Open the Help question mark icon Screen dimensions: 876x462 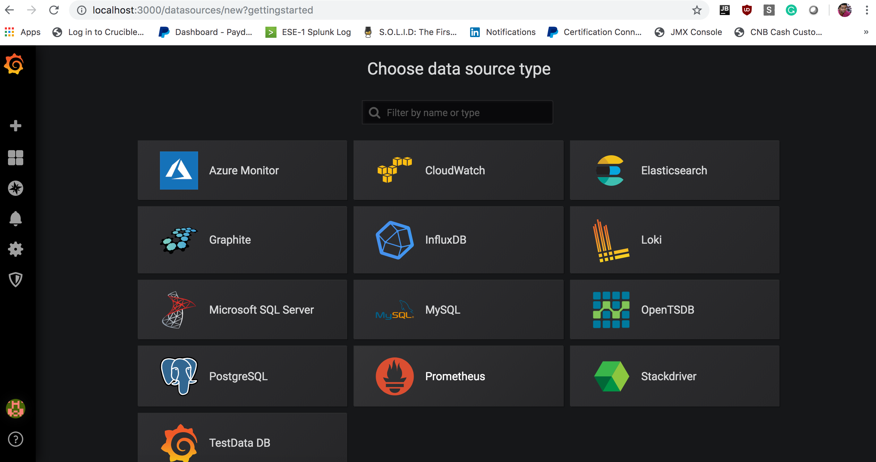[15, 439]
